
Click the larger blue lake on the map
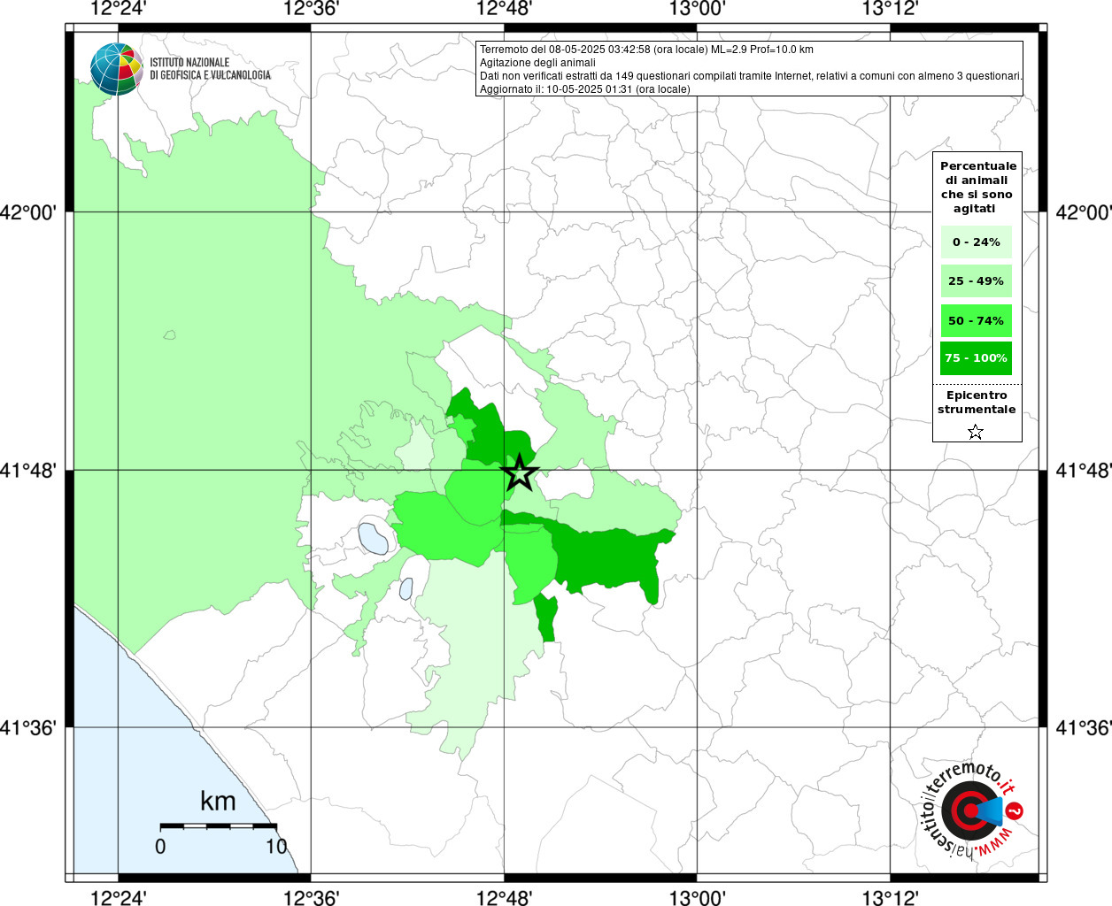[373, 538]
